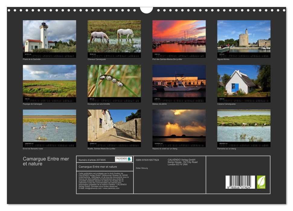The height and width of the screenshot is (211, 293).
Task: Click the Didier Sibourg author name
Action: tap(142, 168)
